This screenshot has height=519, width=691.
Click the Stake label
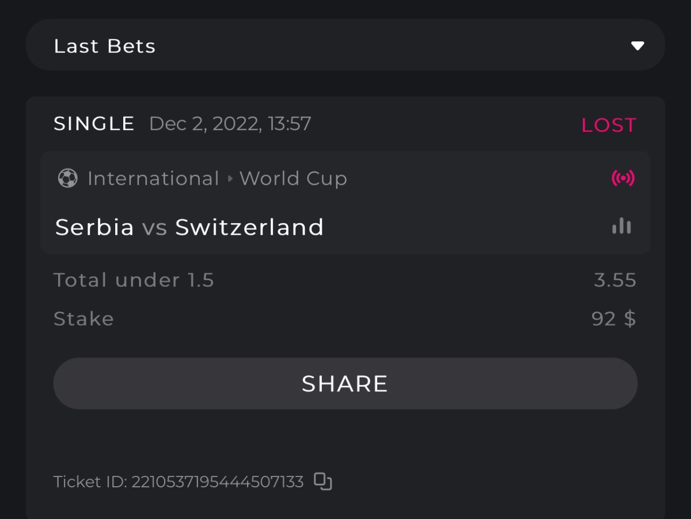pyautogui.click(x=83, y=319)
